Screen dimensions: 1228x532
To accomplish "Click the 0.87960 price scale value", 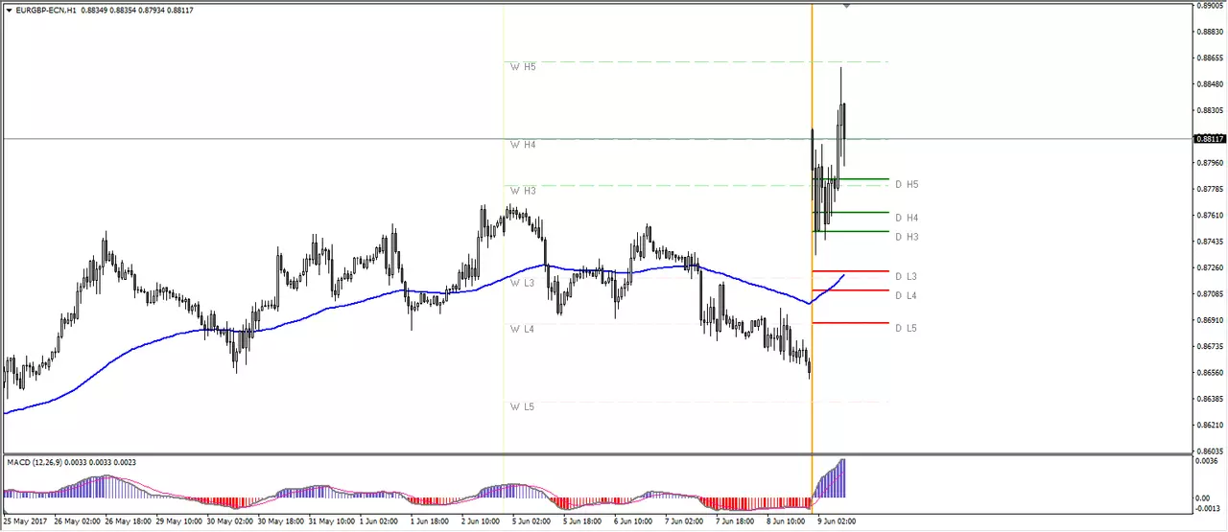I will (x=1211, y=163).
